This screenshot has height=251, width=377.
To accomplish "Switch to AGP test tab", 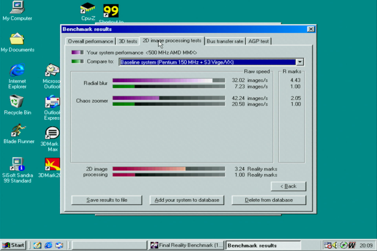I will [x=259, y=41].
